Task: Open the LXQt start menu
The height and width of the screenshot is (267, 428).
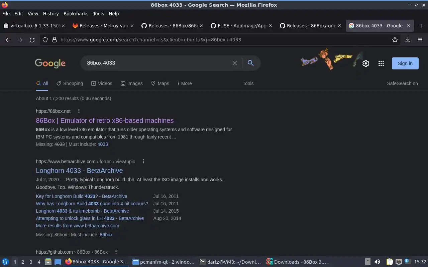Action: coord(5,262)
